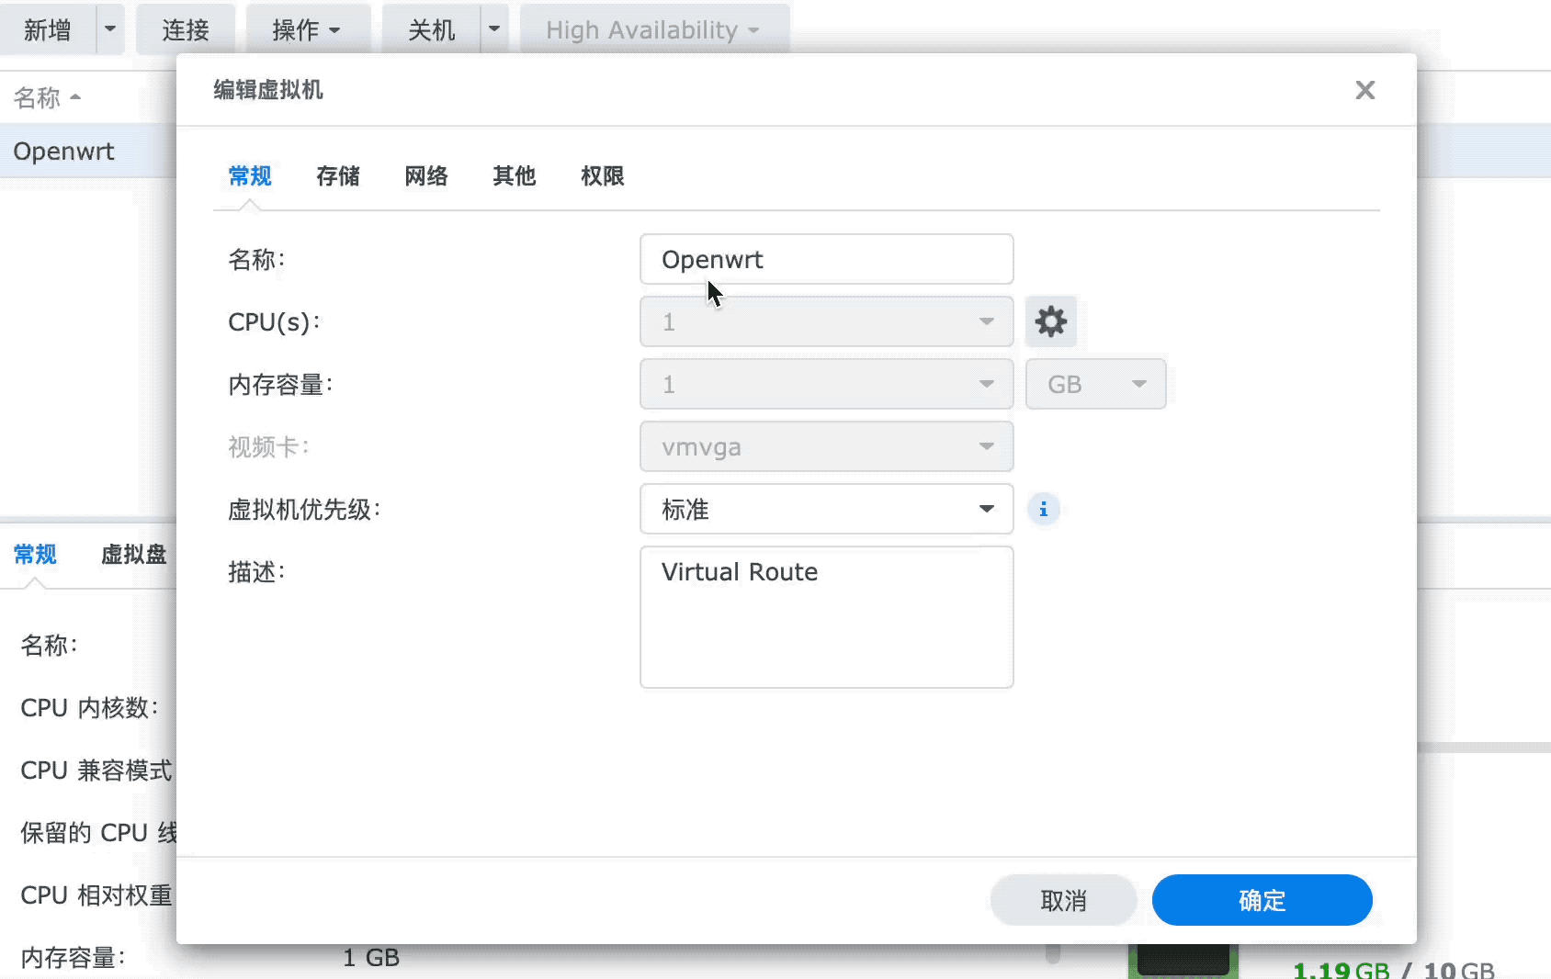The width and height of the screenshot is (1551, 979).
Task: Open CPU advanced settings gear icon
Action: point(1050,321)
